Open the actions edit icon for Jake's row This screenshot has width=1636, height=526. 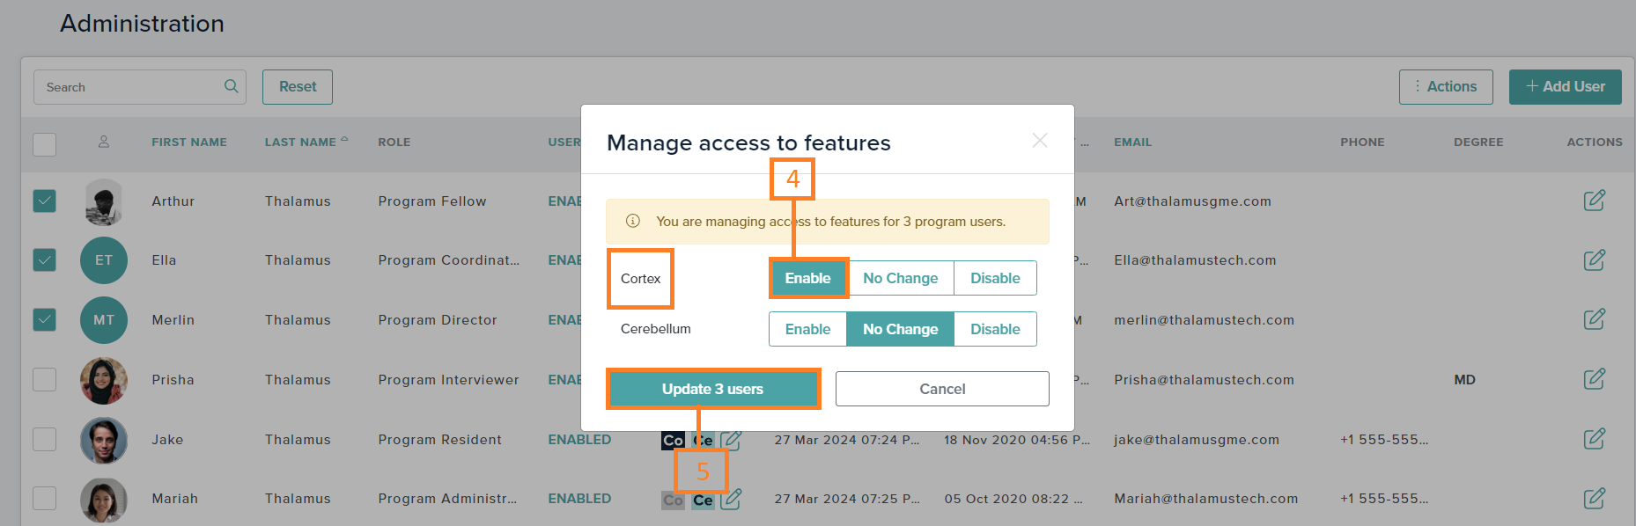point(1594,439)
